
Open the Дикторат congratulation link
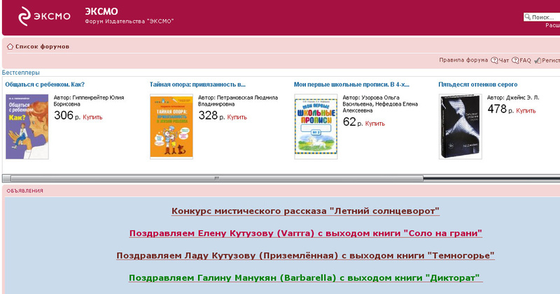(x=304, y=278)
